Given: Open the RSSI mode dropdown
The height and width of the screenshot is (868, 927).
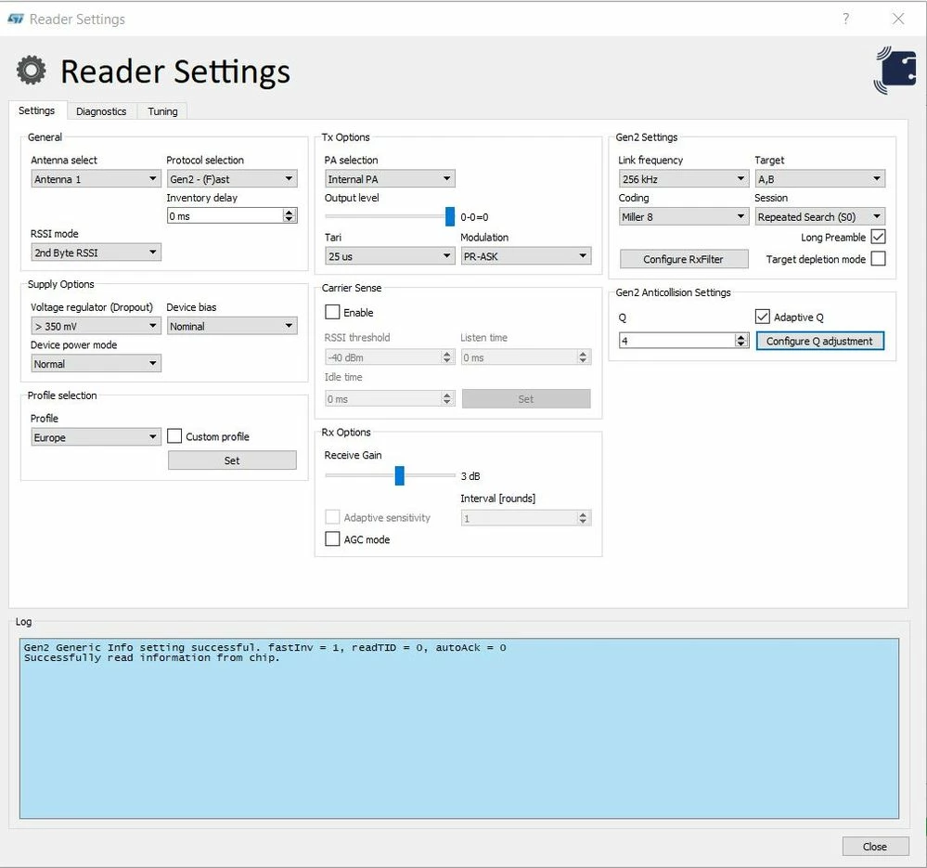Looking at the screenshot, I should point(96,253).
